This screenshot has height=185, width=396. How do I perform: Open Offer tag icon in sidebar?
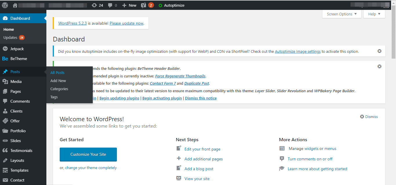point(5,121)
